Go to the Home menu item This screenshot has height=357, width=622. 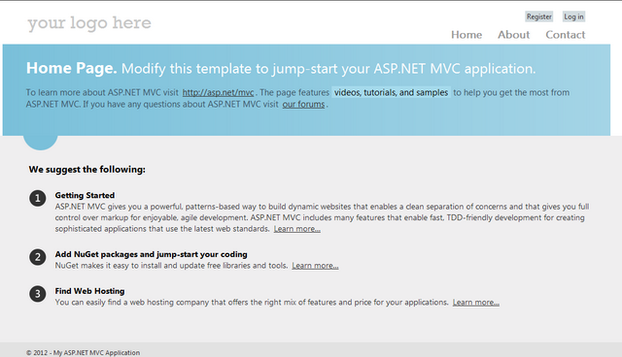(466, 35)
